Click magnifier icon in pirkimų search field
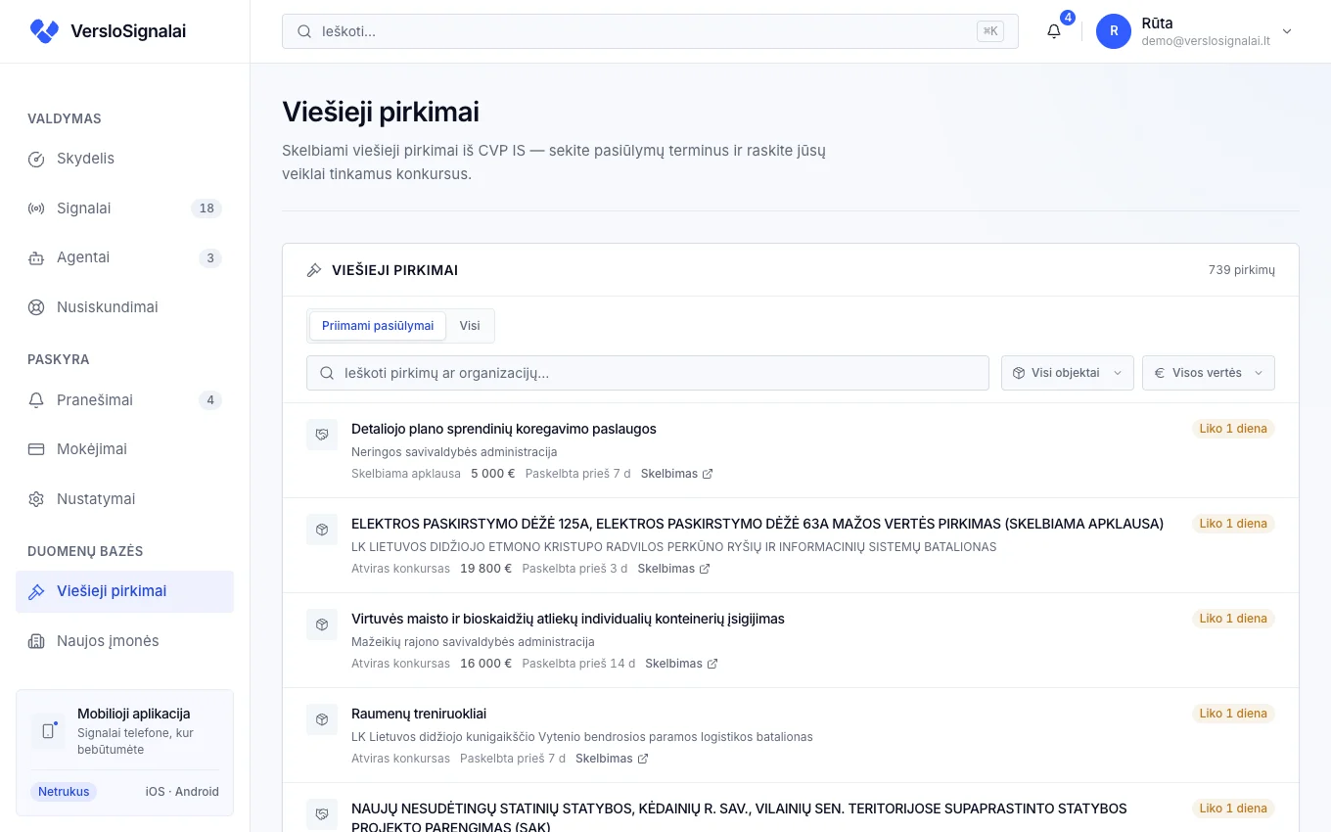The image size is (1331, 832). pyautogui.click(x=327, y=373)
